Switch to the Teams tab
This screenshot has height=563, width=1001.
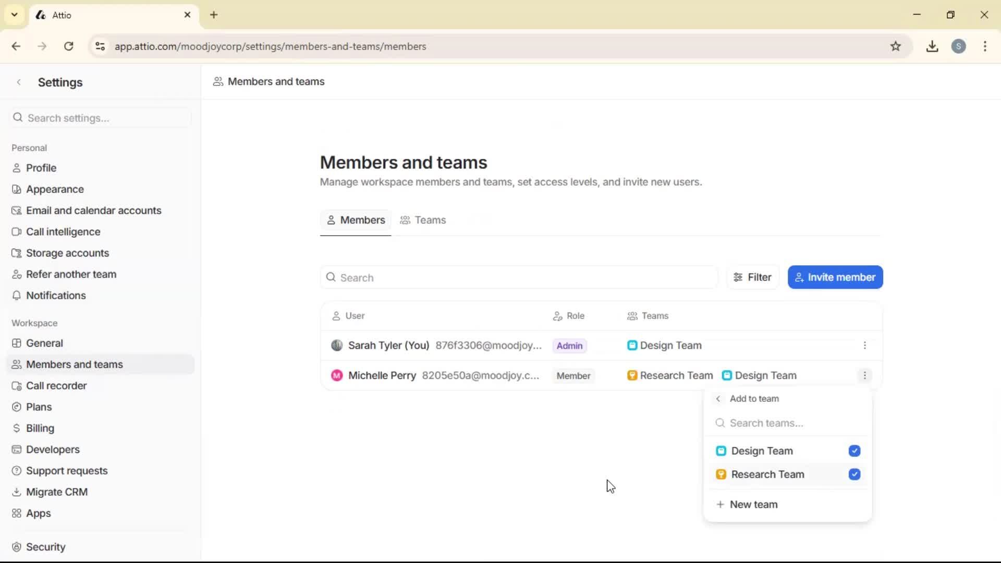[x=423, y=220]
